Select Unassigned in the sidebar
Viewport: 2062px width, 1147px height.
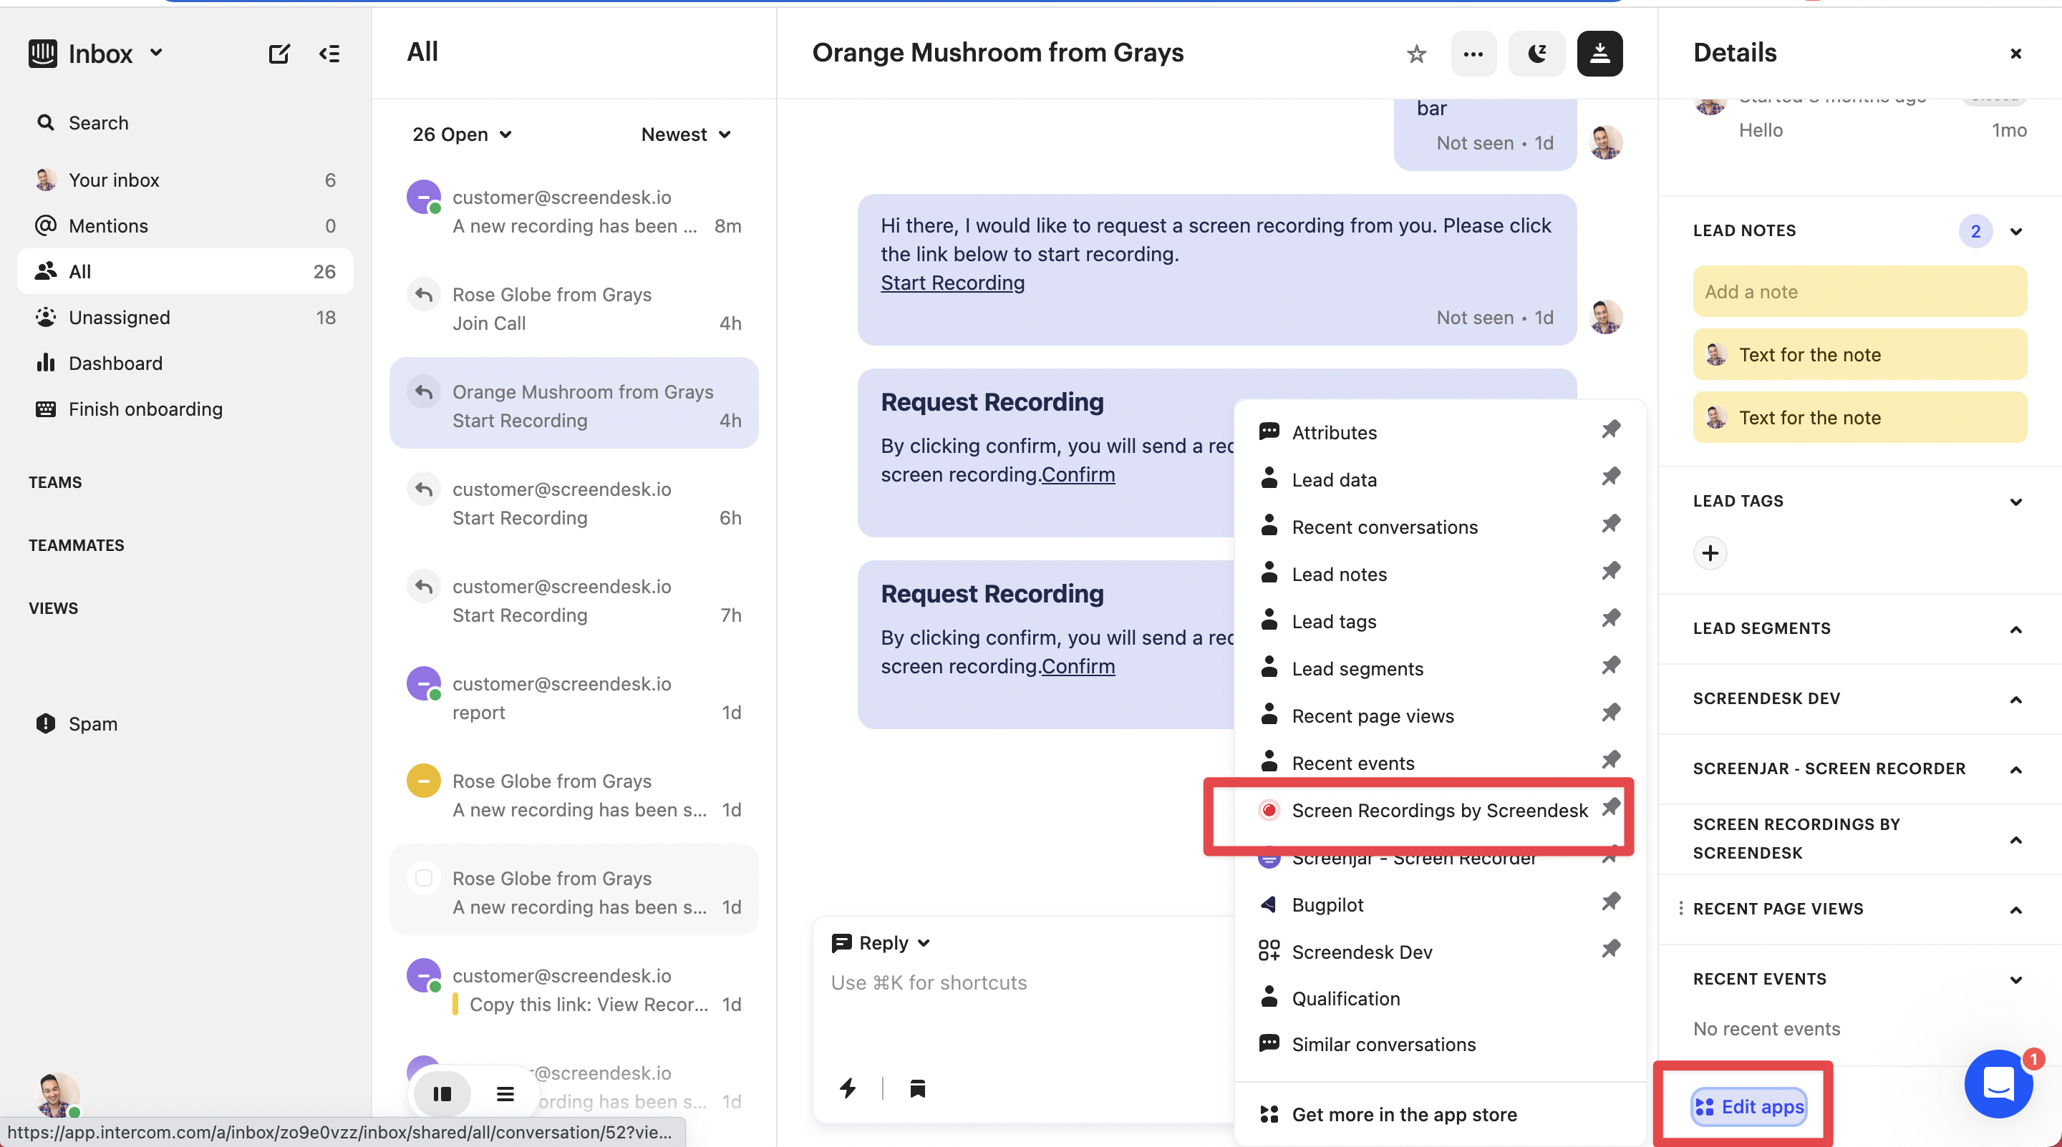(x=120, y=318)
